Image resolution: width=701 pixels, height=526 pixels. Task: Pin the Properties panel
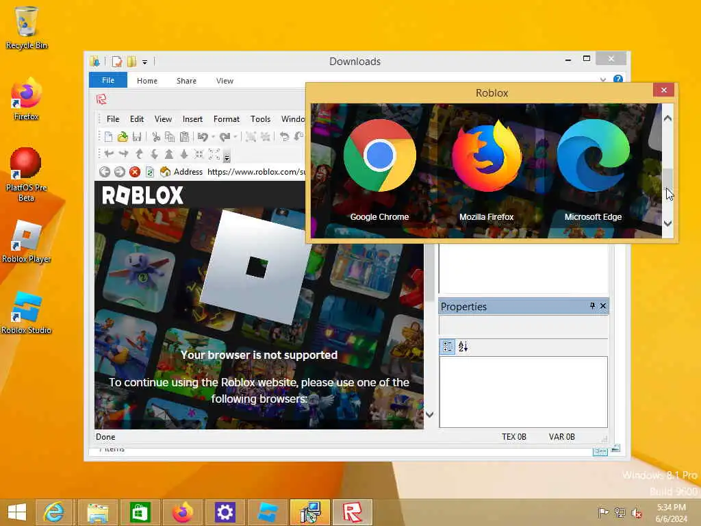pos(592,306)
